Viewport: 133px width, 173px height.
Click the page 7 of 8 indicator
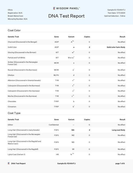click(x=120, y=164)
